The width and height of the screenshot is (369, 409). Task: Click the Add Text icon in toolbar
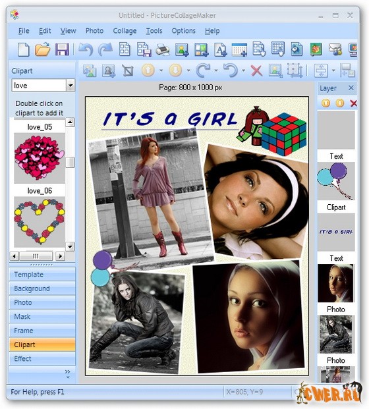(220, 49)
